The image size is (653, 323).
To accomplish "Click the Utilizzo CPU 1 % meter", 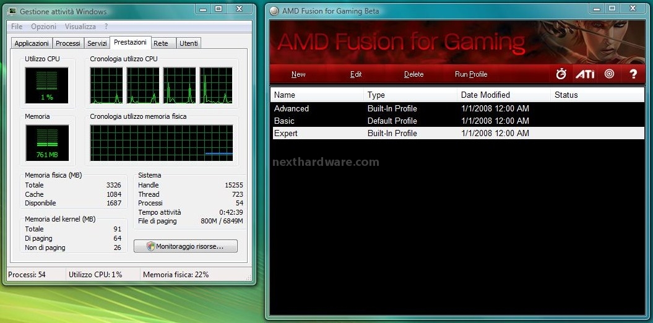I will [46, 85].
